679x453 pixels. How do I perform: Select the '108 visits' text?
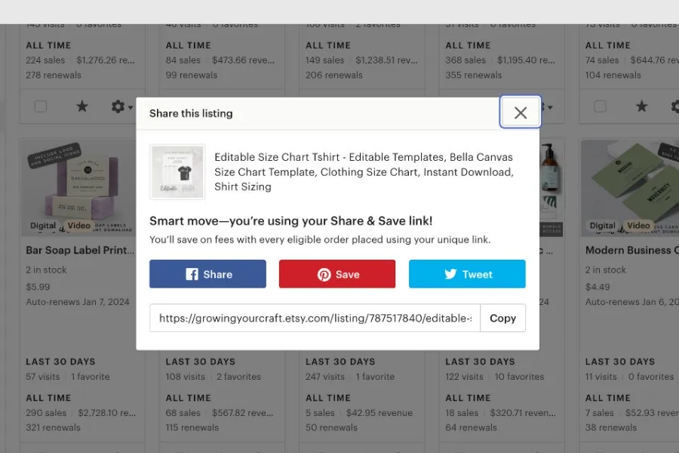(x=186, y=376)
